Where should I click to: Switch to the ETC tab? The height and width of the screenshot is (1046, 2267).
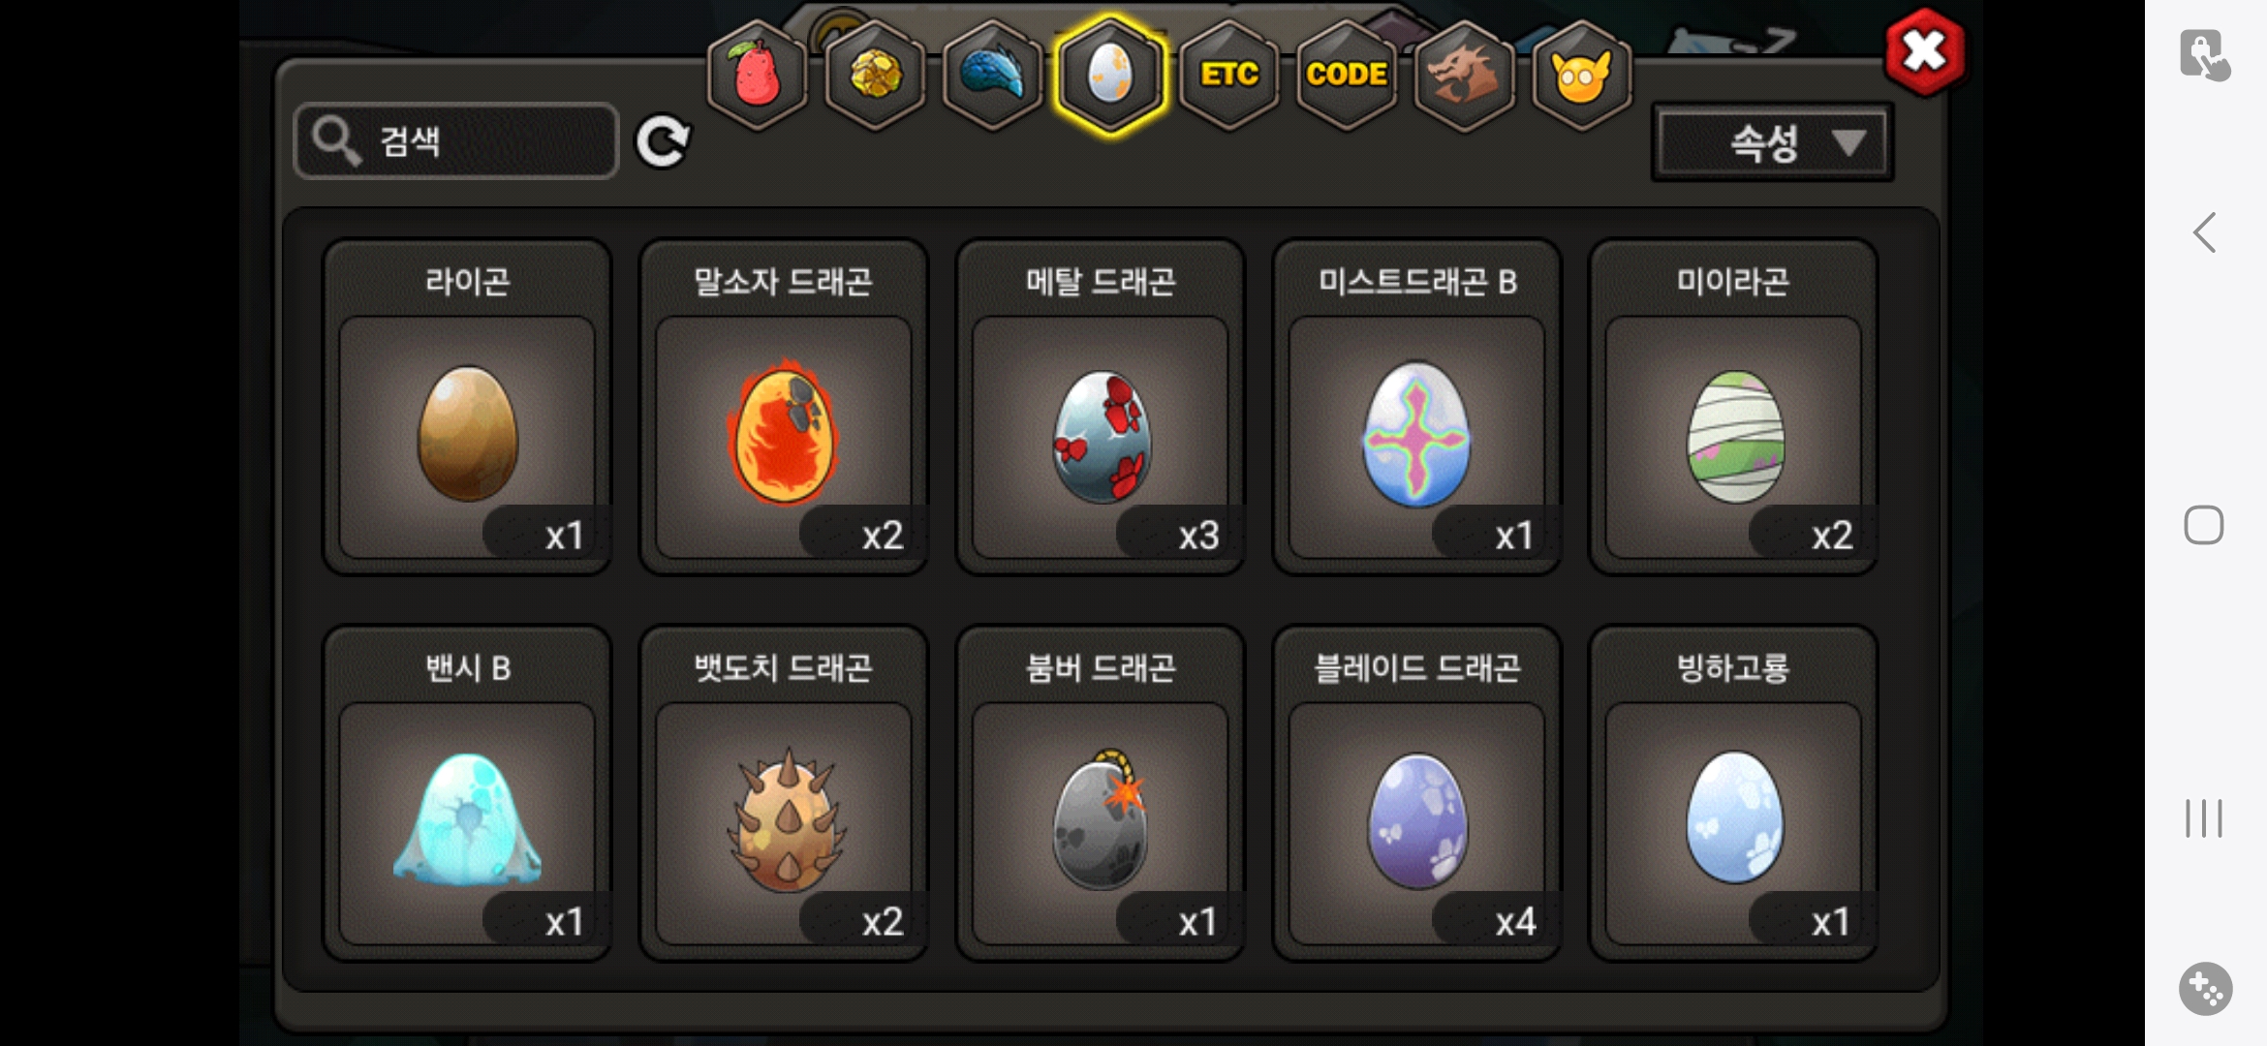coord(1228,76)
